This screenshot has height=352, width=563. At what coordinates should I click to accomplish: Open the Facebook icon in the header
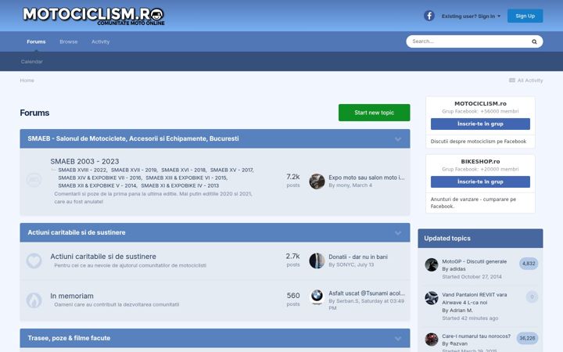tap(429, 16)
